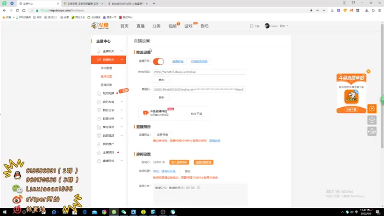Click the orange camera icon for 斗鱼直播伴侣
This screenshot has width=384, height=216.
[146, 113]
